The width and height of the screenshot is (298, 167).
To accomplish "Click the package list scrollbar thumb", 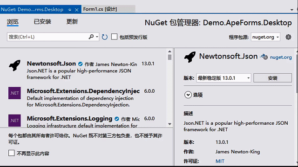I will pyautogui.click(x=169, y=57).
